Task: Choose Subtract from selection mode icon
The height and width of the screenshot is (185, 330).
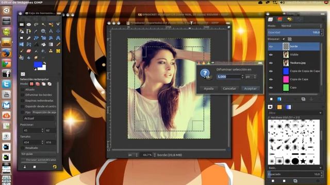Action: (x=43, y=84)
